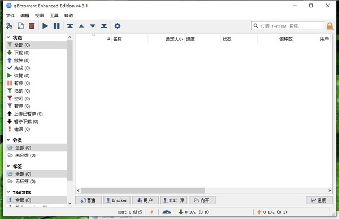Switch to 普通 general tab
This screenshot has width=339, height=219.
89,200
